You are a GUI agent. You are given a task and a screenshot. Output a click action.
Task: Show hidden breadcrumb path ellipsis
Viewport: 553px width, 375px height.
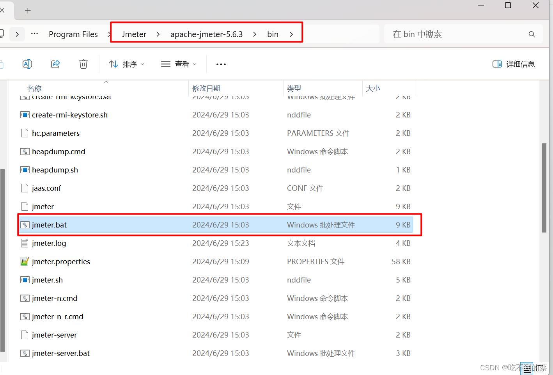pos(34,34)
